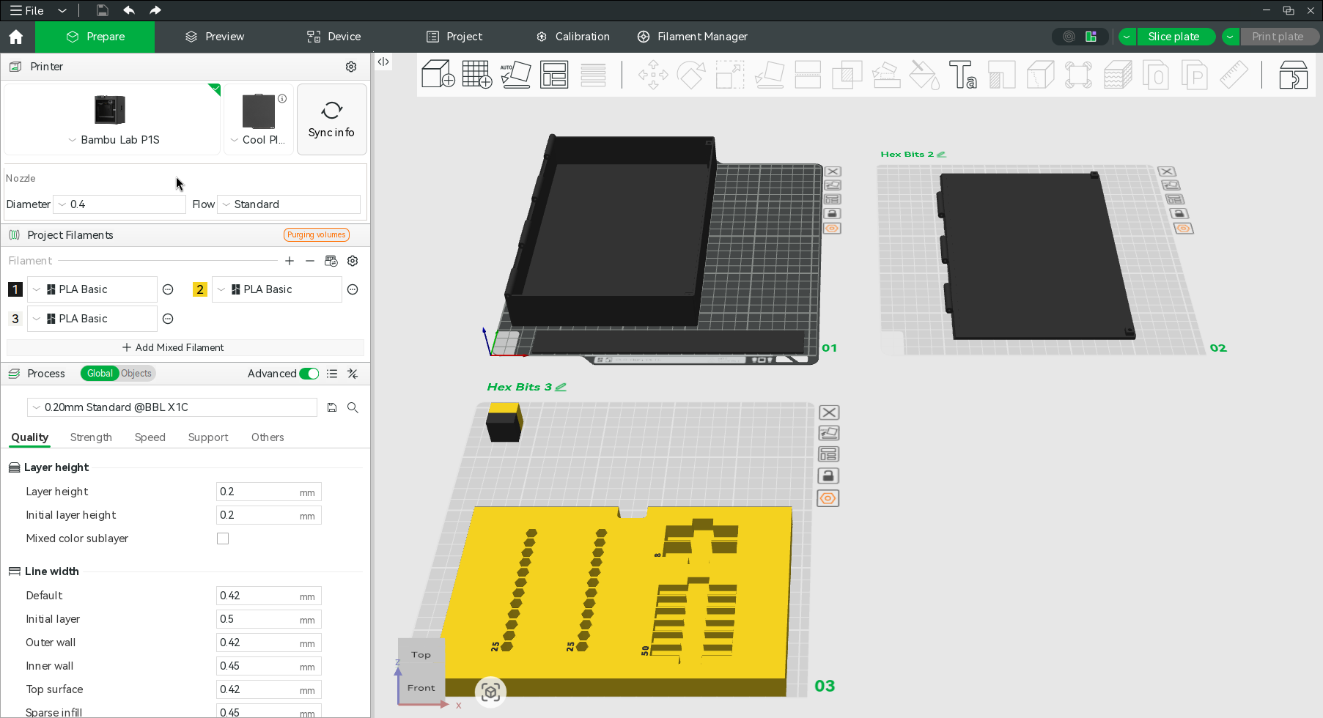The image size is (1323, 718).
Task: Click filament 2 yellow color swatch
Action: 199,289
